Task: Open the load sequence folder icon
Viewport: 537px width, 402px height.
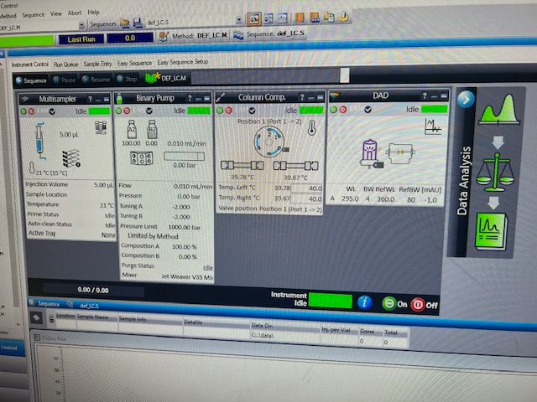Action: 125,23
